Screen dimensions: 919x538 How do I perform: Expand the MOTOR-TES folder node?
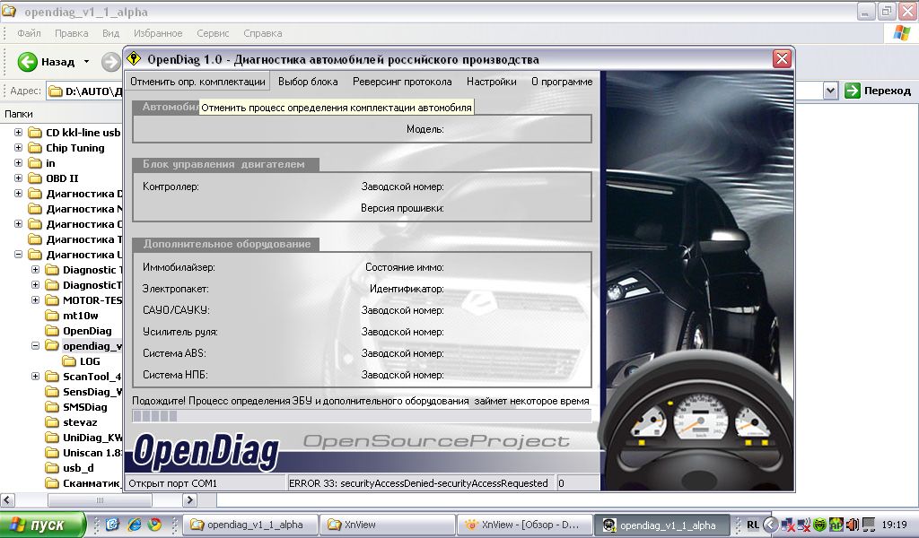point(35,299)
